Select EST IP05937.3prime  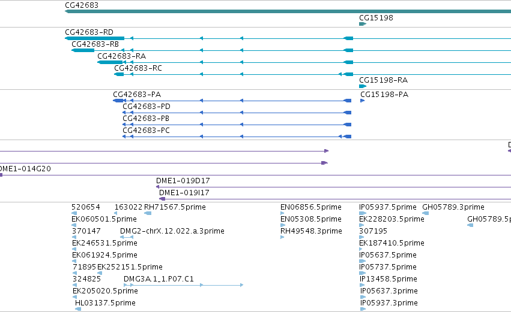389,304
